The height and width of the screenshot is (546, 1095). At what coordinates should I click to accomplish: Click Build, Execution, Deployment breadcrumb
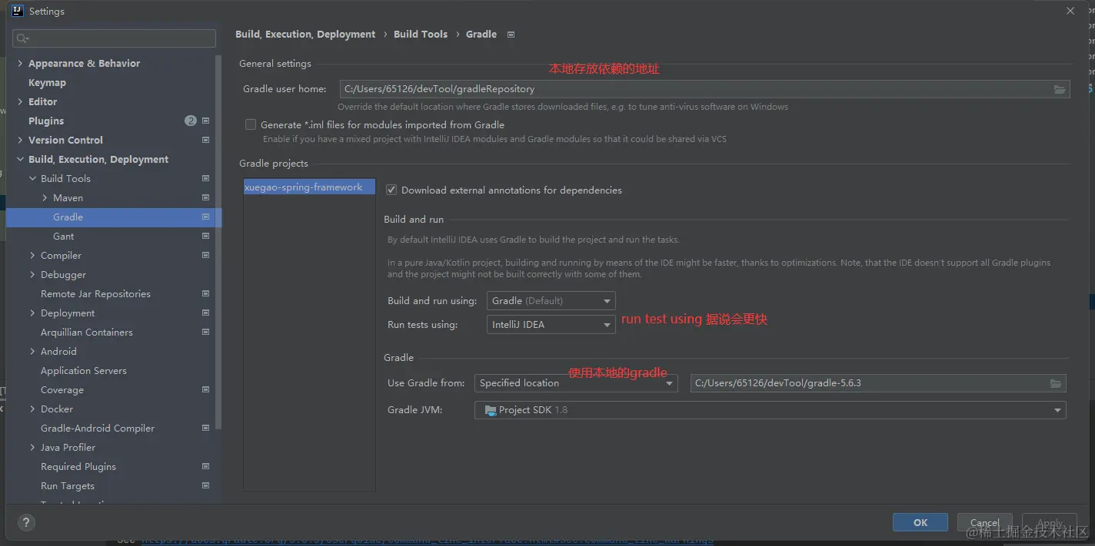[305, 35]
